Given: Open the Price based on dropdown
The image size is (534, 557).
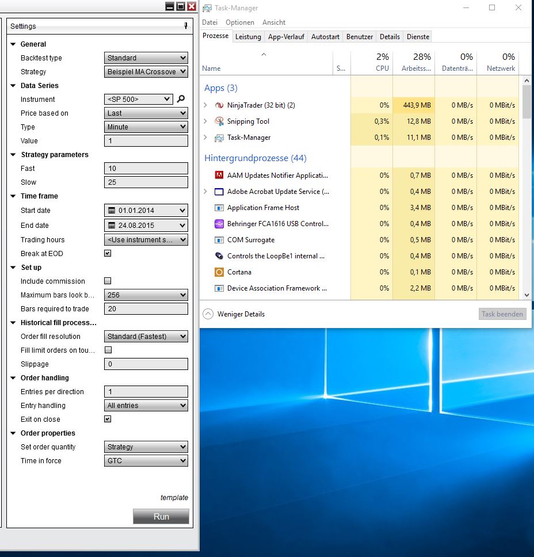Looking at the screenshot, I should coord(146,113).
